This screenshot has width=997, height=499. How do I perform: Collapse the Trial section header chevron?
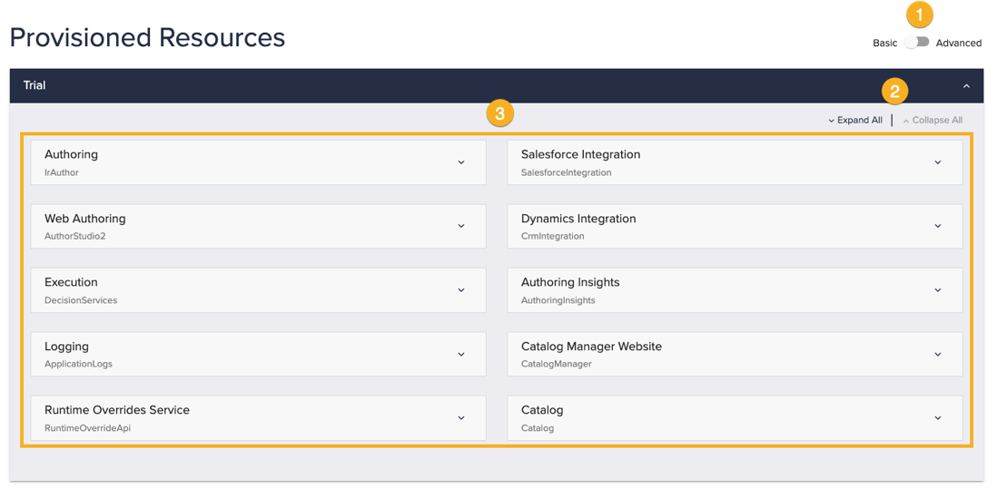tap(966, 86)
